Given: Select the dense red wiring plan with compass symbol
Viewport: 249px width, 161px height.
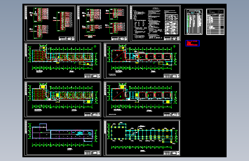Looking at the screenshot, I should point(63,61).
